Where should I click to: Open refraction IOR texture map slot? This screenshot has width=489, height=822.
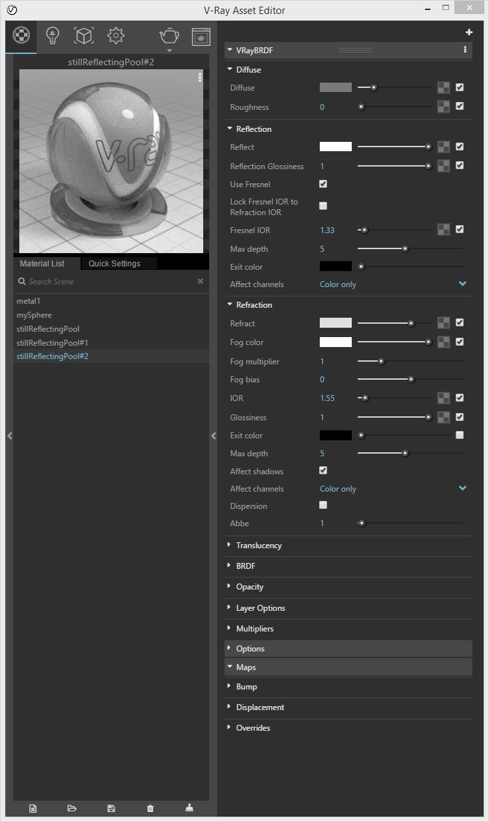[x=443, y=398]
